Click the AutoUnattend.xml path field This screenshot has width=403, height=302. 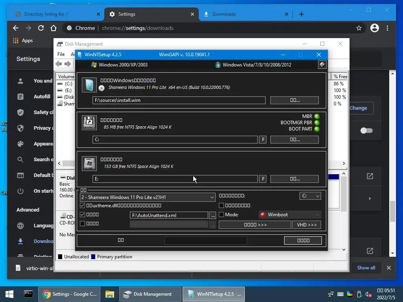pos(169,215)
